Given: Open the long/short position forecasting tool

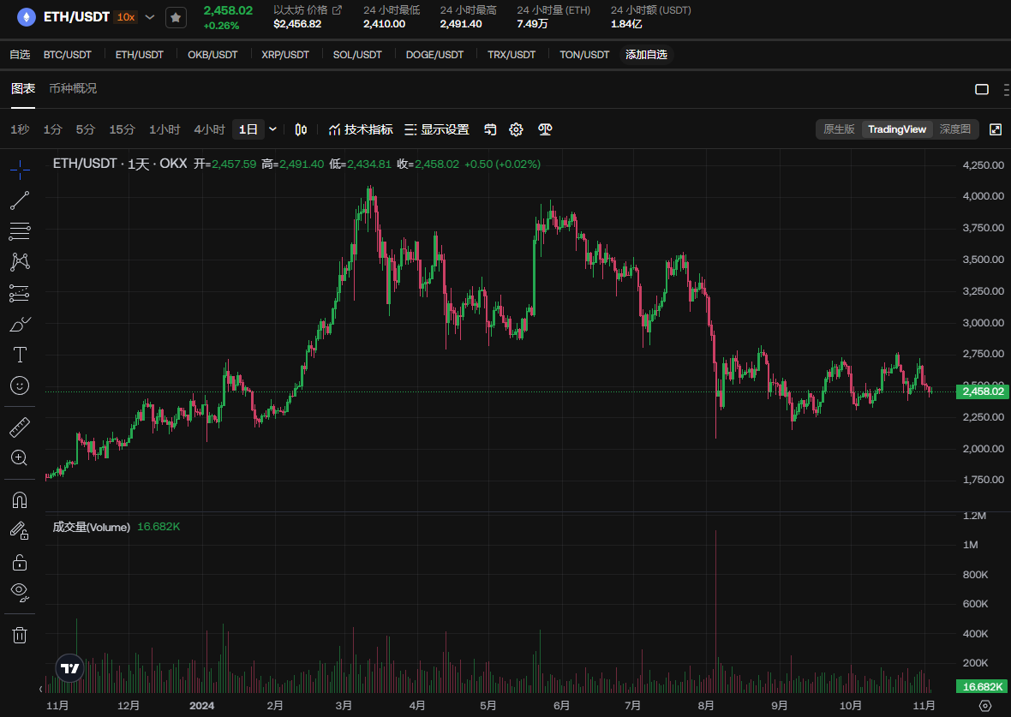Looking at the screenshot, I should point(20,293).
